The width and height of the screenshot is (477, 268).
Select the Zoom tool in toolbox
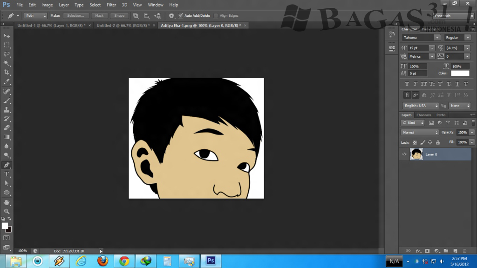pyautogui.click(x=7, y=211)
